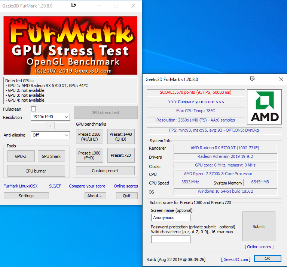Start the GPU stress test button

(106, 112)
